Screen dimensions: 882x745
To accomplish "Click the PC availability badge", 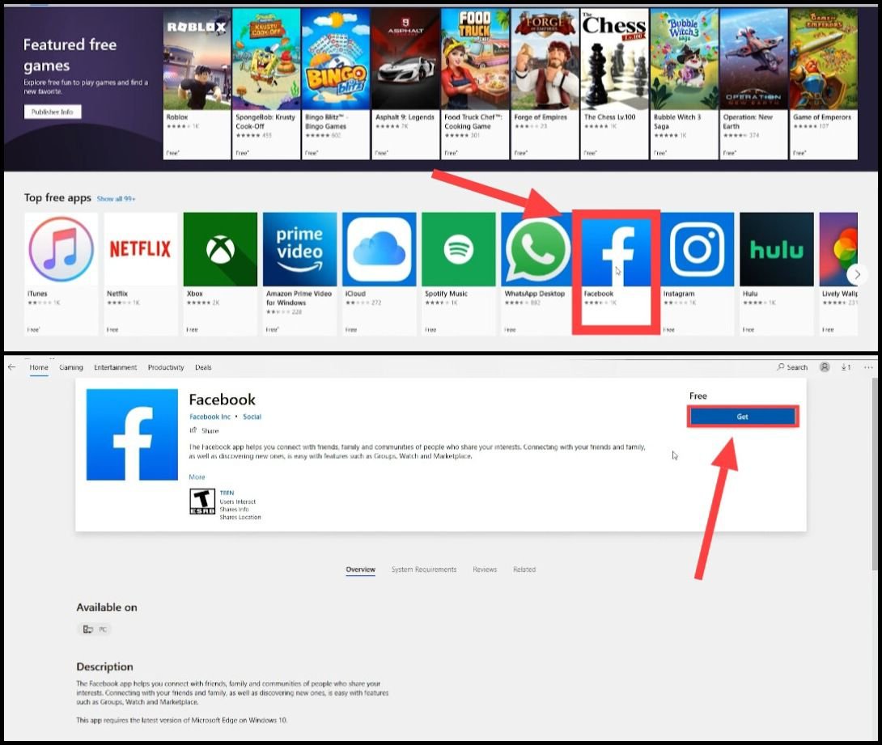I will pos(95,629).
